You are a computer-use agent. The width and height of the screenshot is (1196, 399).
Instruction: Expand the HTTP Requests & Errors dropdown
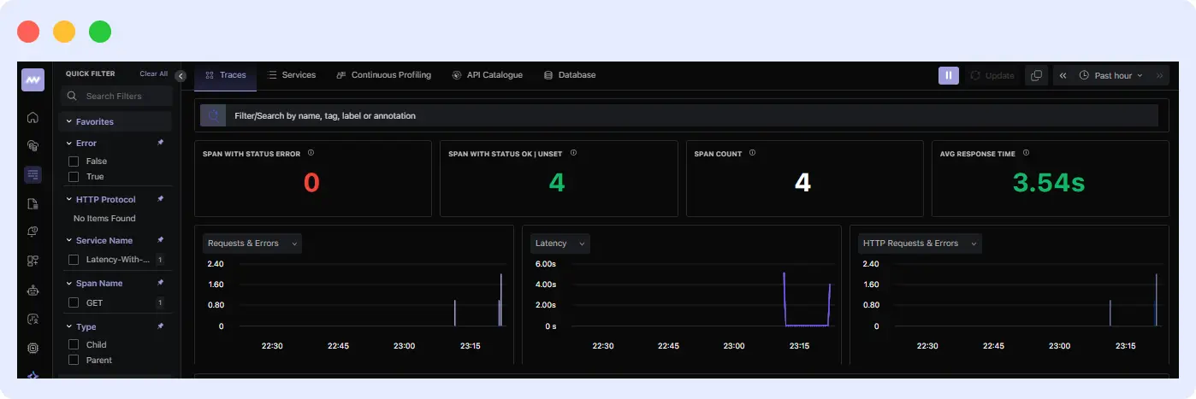tap(919, 244)
